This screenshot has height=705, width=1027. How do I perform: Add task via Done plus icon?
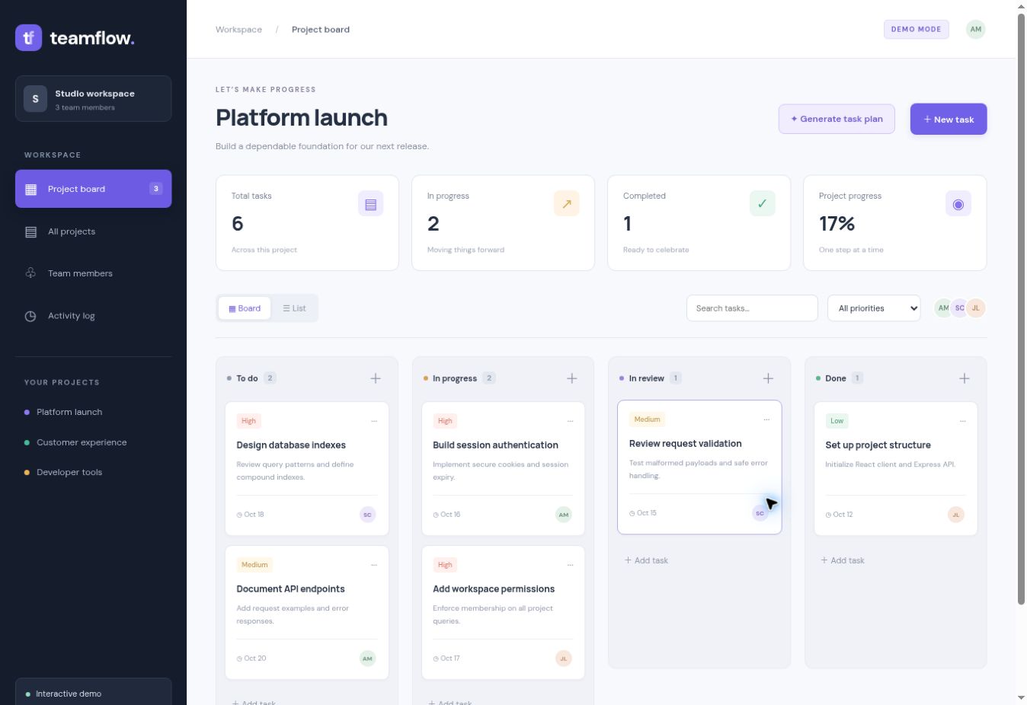[965, 378]
